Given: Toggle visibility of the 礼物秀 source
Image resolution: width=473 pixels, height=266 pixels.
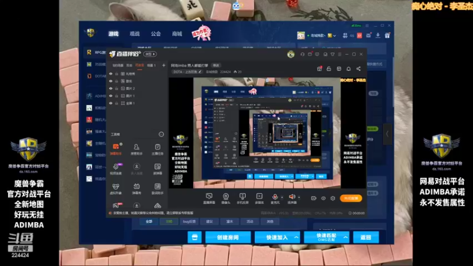Looking at the screenshot, I should (x=111, y=73).
